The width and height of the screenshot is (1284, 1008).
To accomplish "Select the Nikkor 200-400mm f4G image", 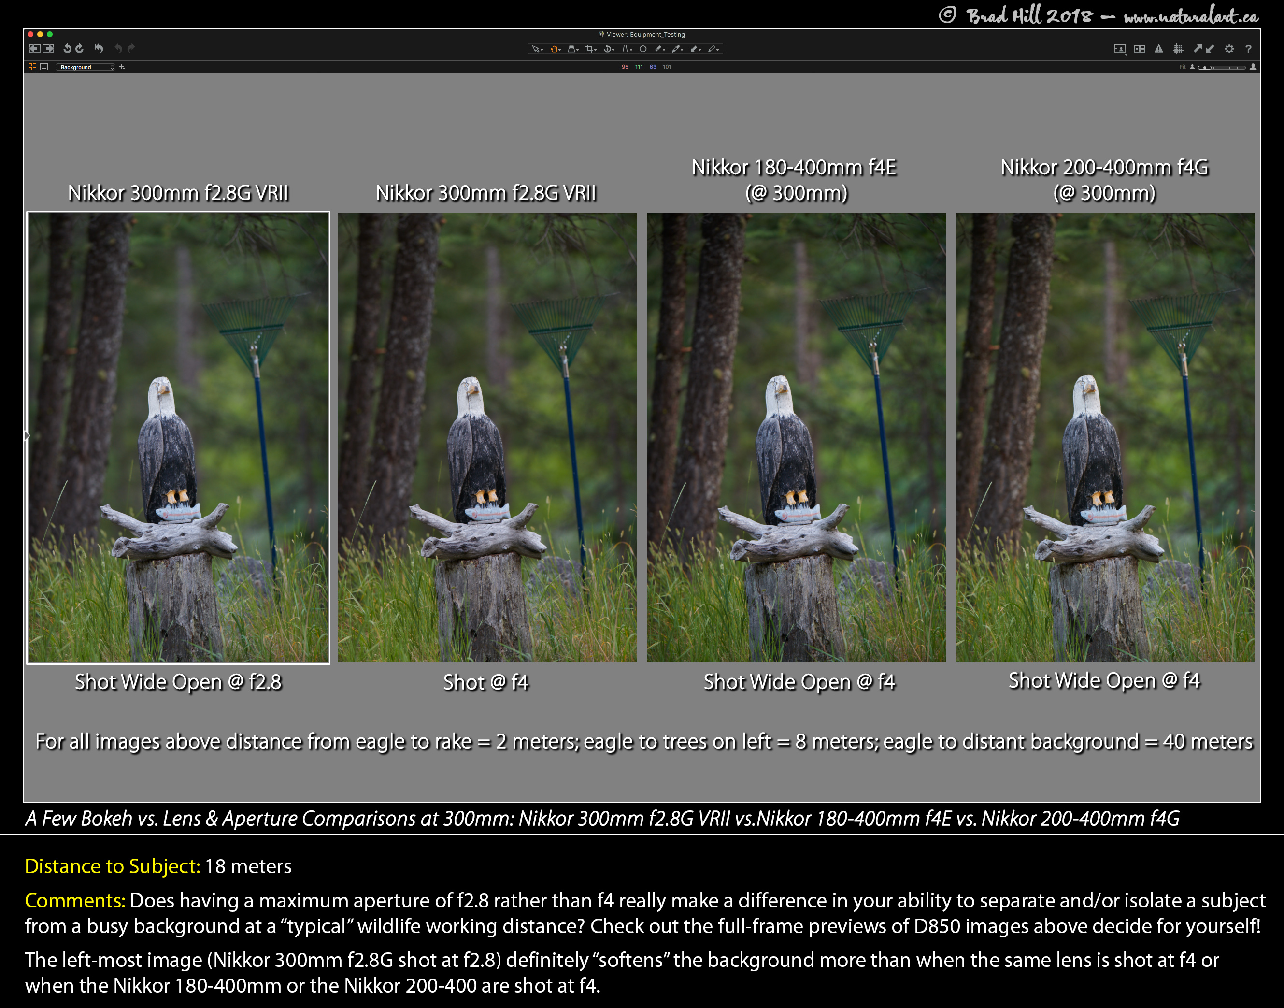I will pos(1105,437).
